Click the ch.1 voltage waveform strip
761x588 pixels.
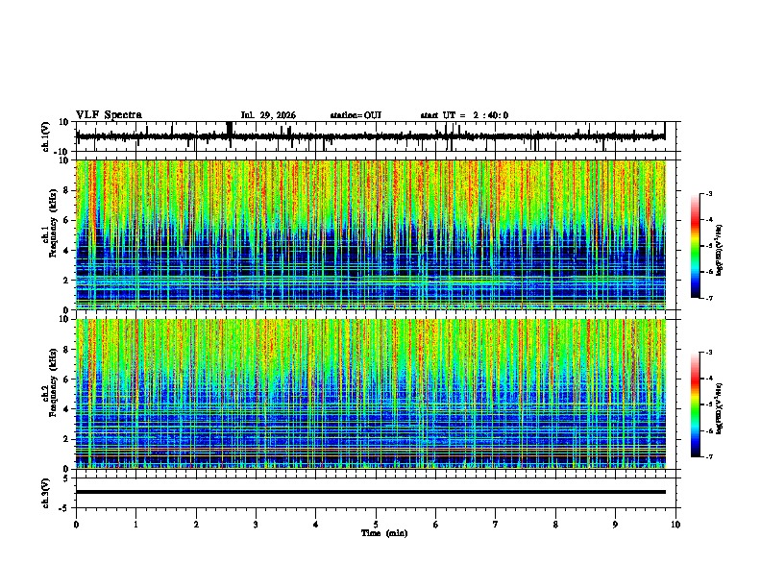point(370,136)
